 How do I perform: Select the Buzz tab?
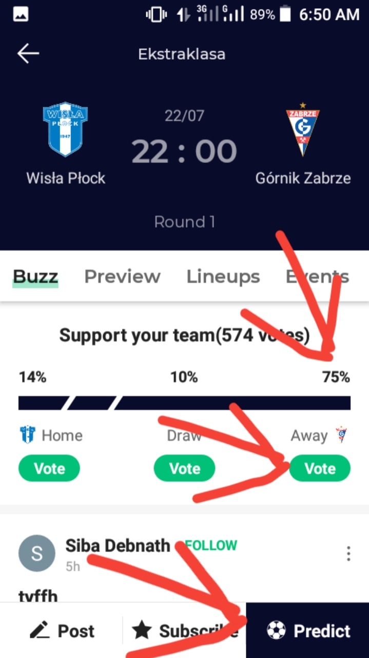pyautogui.click(x=35, y=277)
